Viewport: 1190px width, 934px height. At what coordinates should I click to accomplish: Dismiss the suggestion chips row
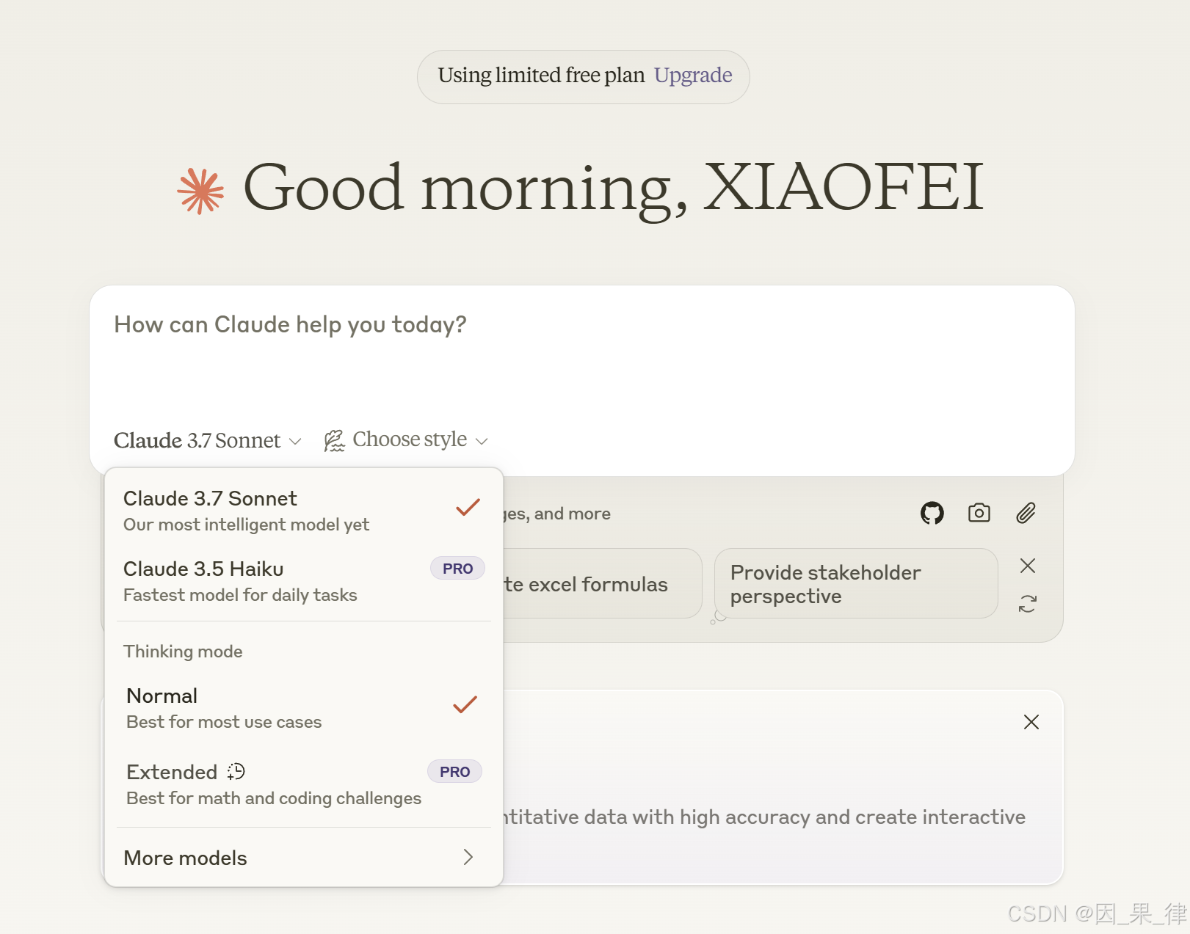(1027, 566)
